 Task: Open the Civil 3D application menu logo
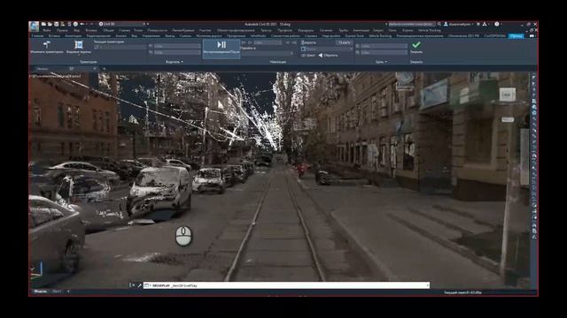tap(34, 26)
